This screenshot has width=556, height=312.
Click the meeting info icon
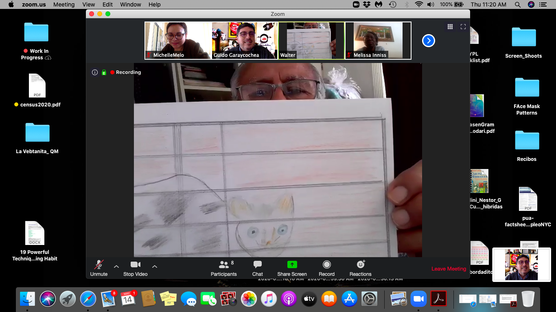pyautogui.click(x=95, y=72)
